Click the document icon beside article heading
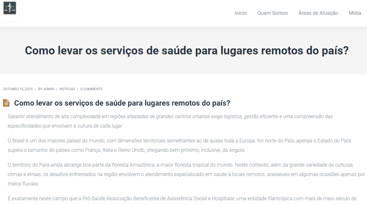Image resolution: width=367 pixels, height=204 pixels. tap(6, 103)
